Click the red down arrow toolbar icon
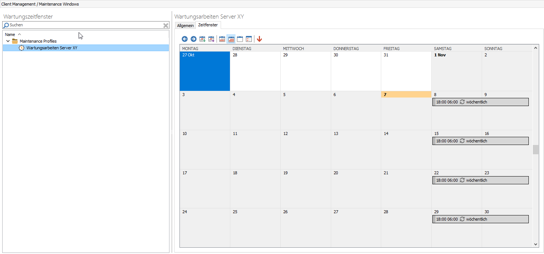544x254 pixels. [x=259, y=39]
